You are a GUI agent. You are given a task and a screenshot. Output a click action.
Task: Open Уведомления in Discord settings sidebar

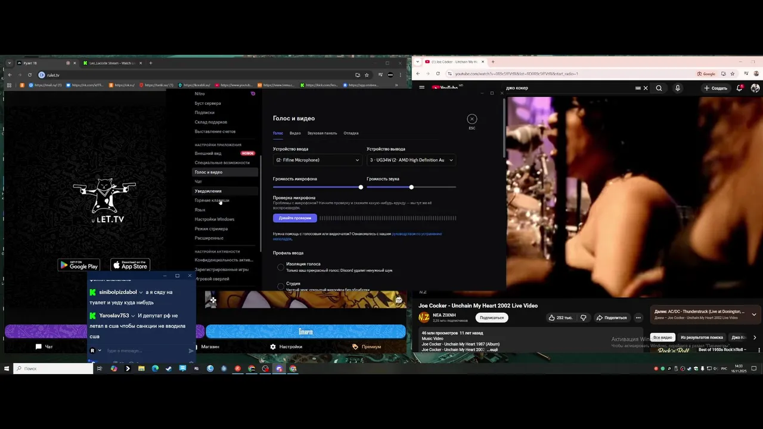(x=225, y=191)
